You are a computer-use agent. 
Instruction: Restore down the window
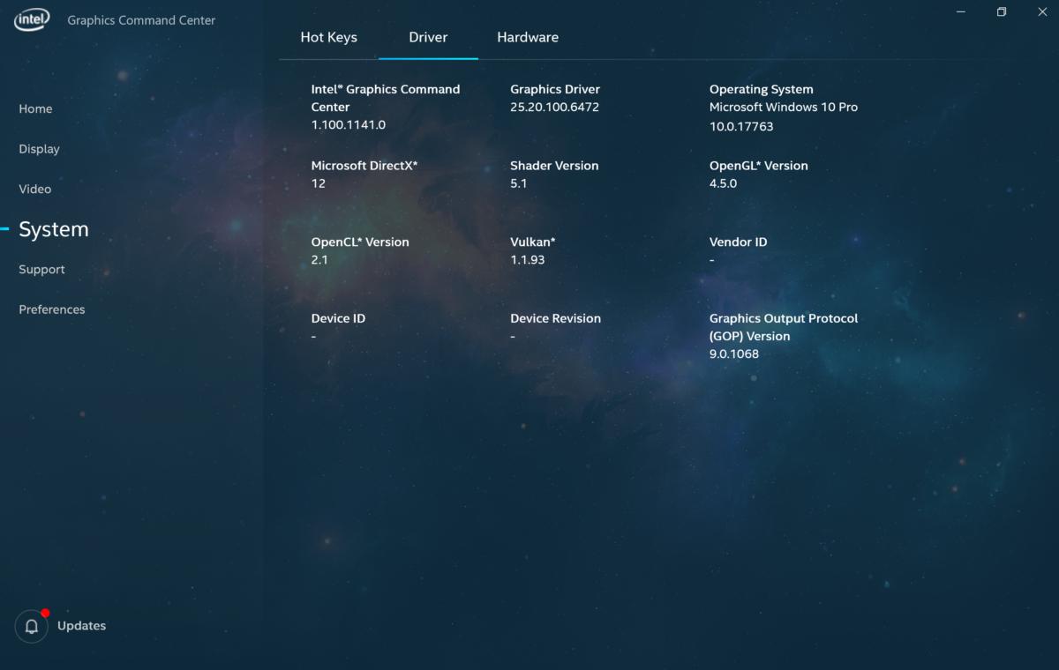pyautogui.click(x=1002, y=11)
